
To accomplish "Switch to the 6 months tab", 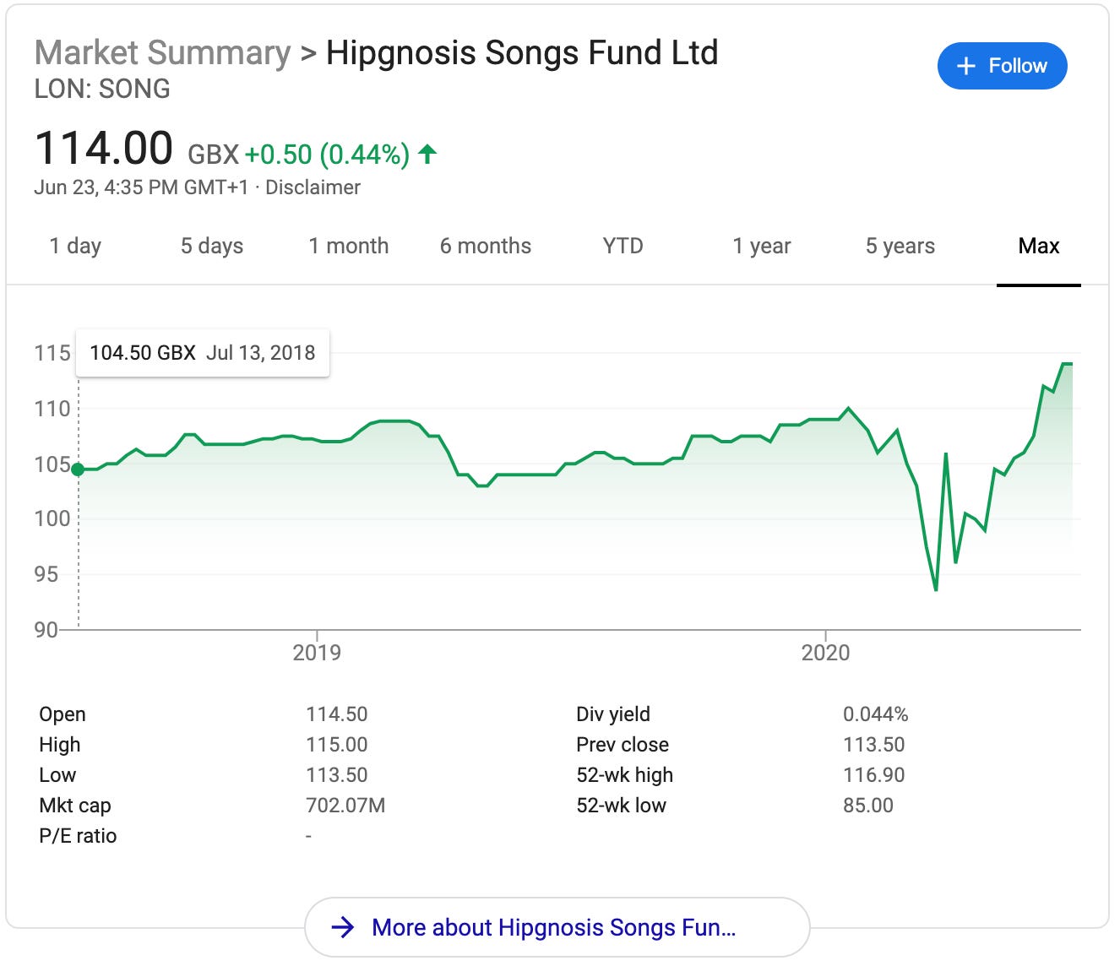I will coord(486,246).
